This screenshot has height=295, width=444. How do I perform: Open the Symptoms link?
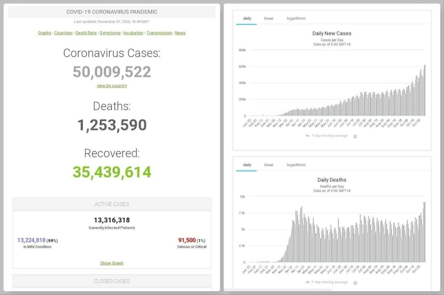point(110,33)
